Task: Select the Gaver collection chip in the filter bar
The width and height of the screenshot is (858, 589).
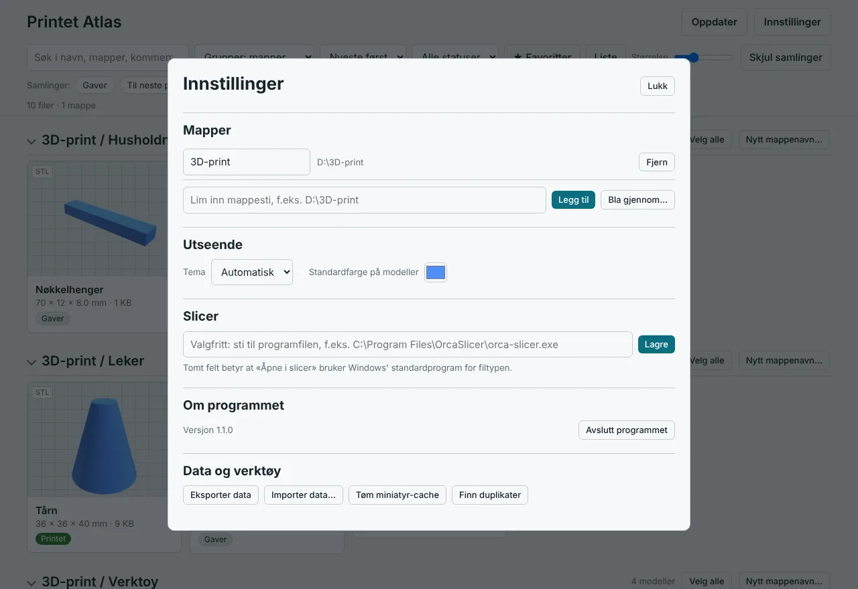Action: (x=95, y=86)
